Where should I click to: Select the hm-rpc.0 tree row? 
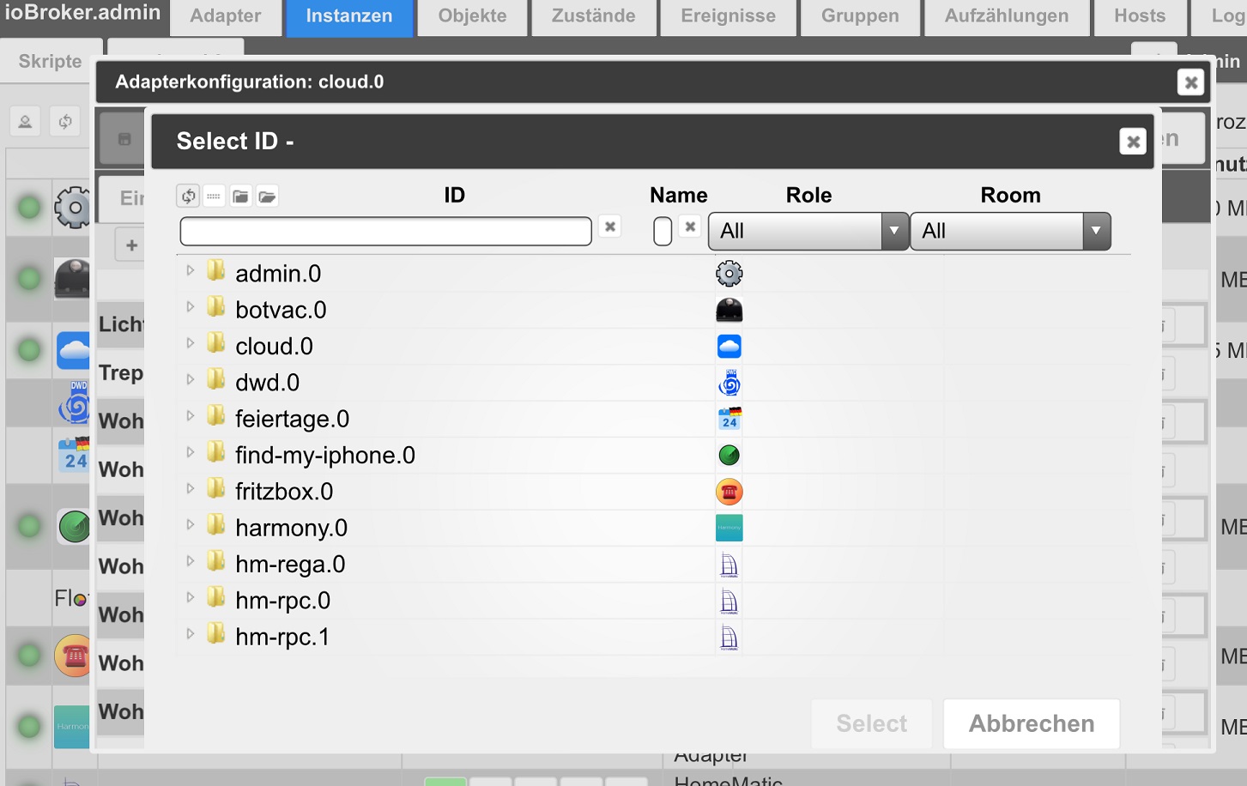[x=654, y=601]
